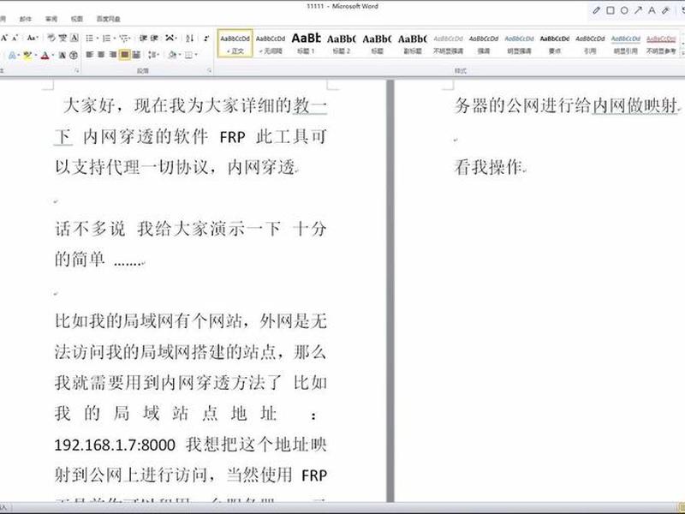The image size is (685, 514).
Task: Select the text A annotation tool
Action: click(652, 10)
